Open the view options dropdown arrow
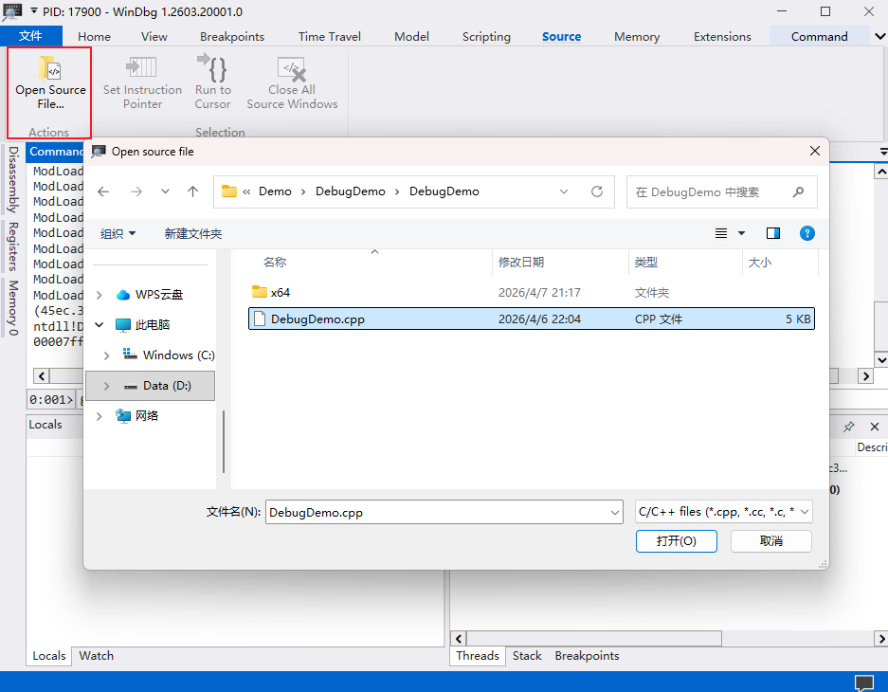Viewport: 888px width, 692px height. [x=742, y=233]
